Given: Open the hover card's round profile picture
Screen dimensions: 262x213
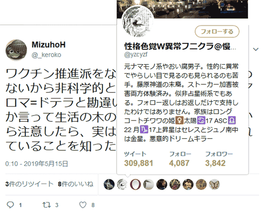Looking at the screenshot, I should 138,21.
